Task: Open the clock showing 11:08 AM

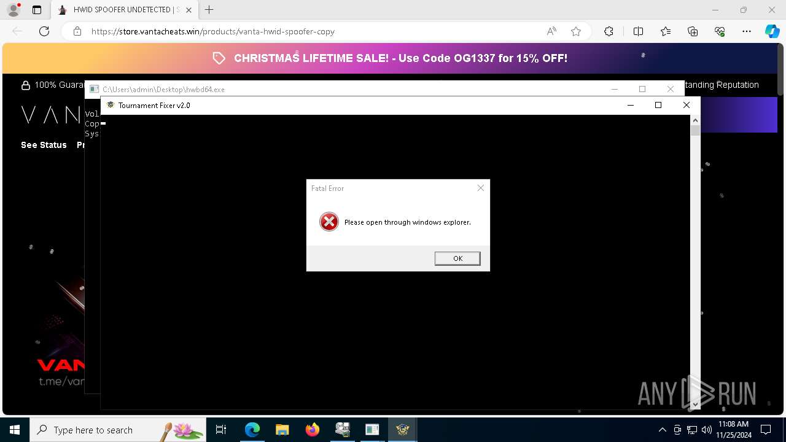Action: 733,430
